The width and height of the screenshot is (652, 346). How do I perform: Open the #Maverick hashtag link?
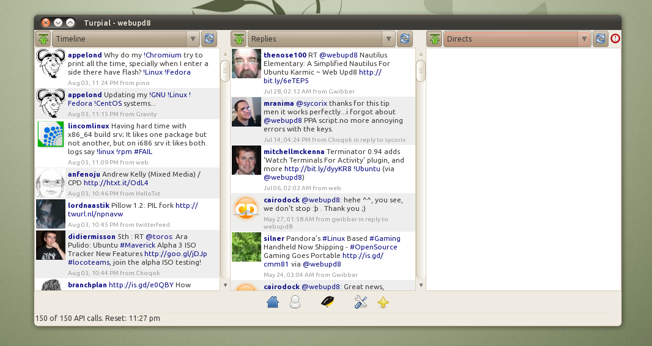pyautogui.click(x=138, y=245)
